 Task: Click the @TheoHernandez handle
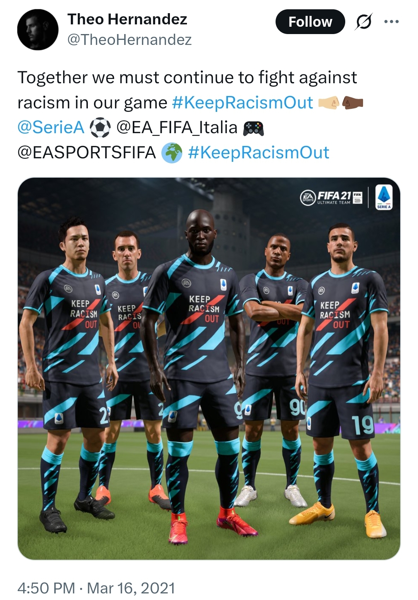point(130,39)
